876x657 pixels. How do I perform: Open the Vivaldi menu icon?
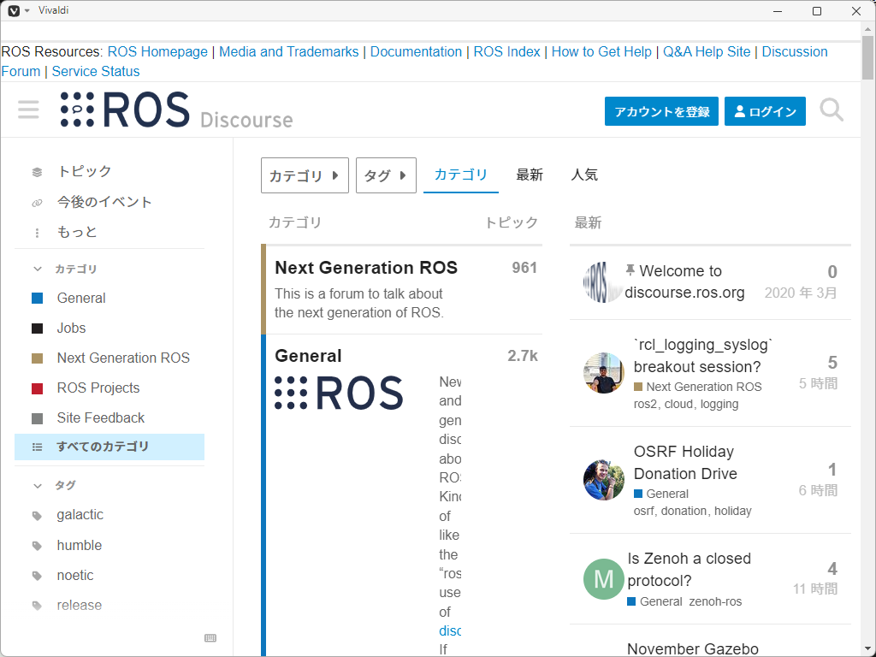point(14,10)
